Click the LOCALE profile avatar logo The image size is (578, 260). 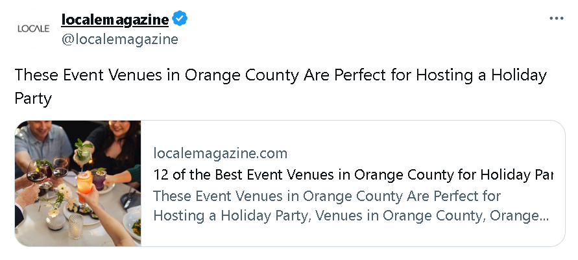point(34,29)
